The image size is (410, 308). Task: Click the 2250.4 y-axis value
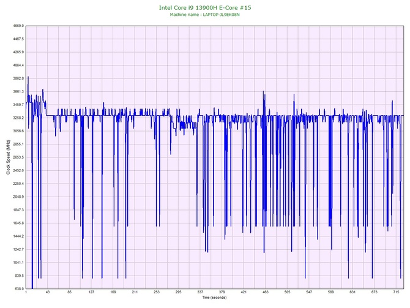click(18, 184)
